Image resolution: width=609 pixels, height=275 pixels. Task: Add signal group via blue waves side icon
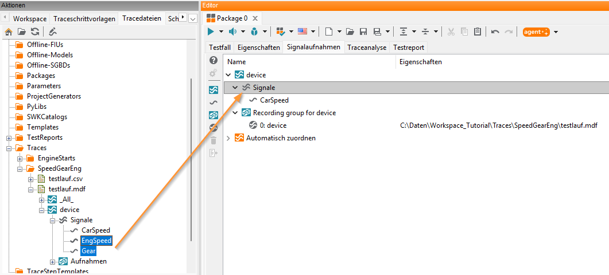click(213, 90)
